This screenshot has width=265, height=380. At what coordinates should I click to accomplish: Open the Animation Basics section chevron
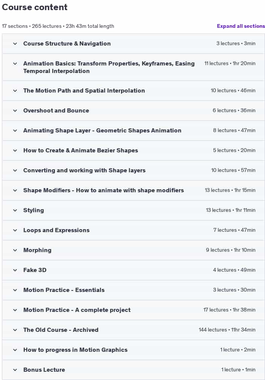(15, 64)
